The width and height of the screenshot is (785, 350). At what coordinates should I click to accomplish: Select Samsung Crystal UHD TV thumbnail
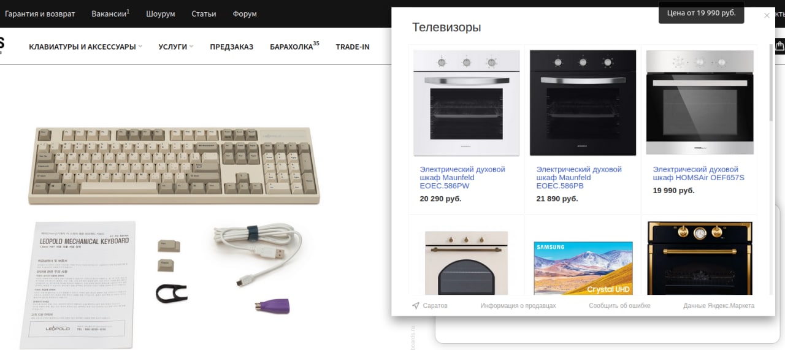[x=583, y=268]
